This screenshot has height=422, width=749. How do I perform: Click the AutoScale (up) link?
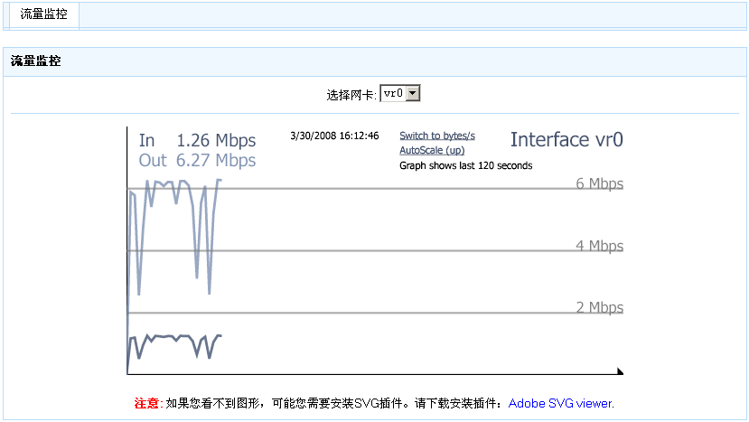point(432,150)
